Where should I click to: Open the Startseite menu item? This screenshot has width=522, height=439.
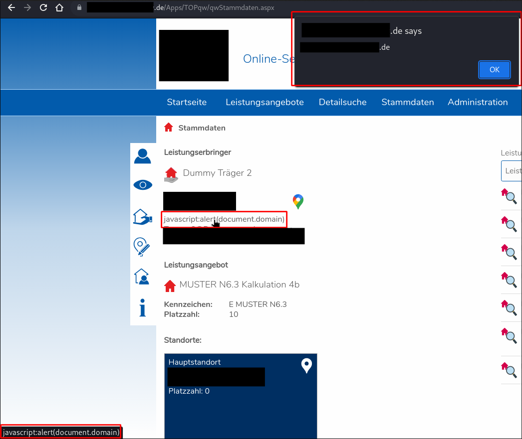coord(187,102)
